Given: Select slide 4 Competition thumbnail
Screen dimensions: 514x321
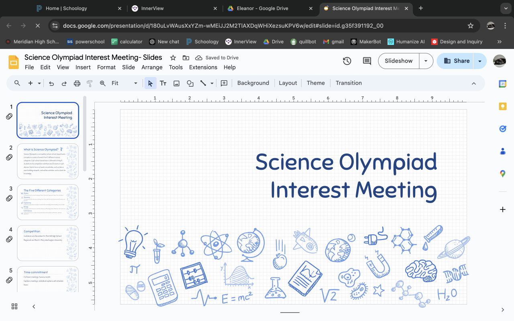Looking at the screenshot, I should (48, 243).
